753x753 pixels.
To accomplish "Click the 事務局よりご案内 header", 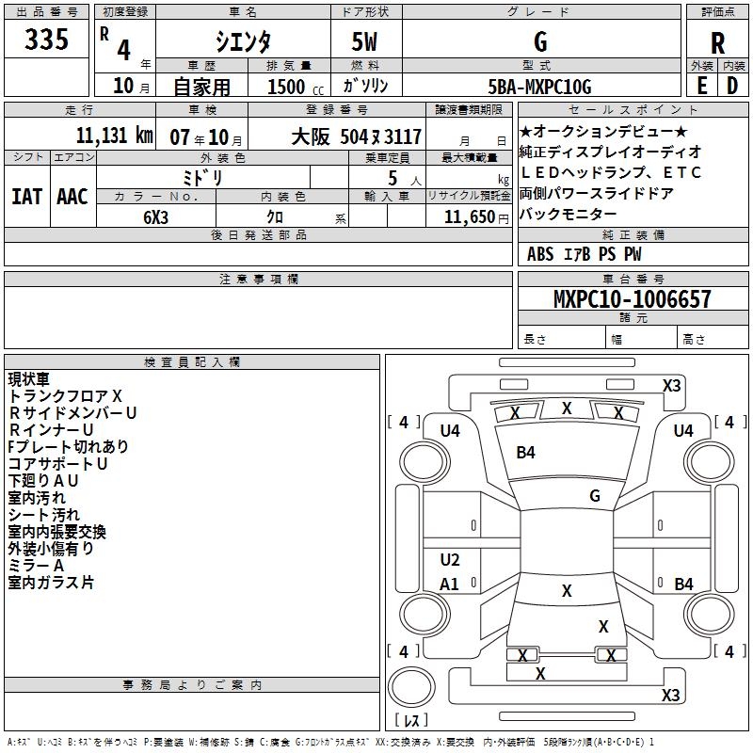I will 192,685.
